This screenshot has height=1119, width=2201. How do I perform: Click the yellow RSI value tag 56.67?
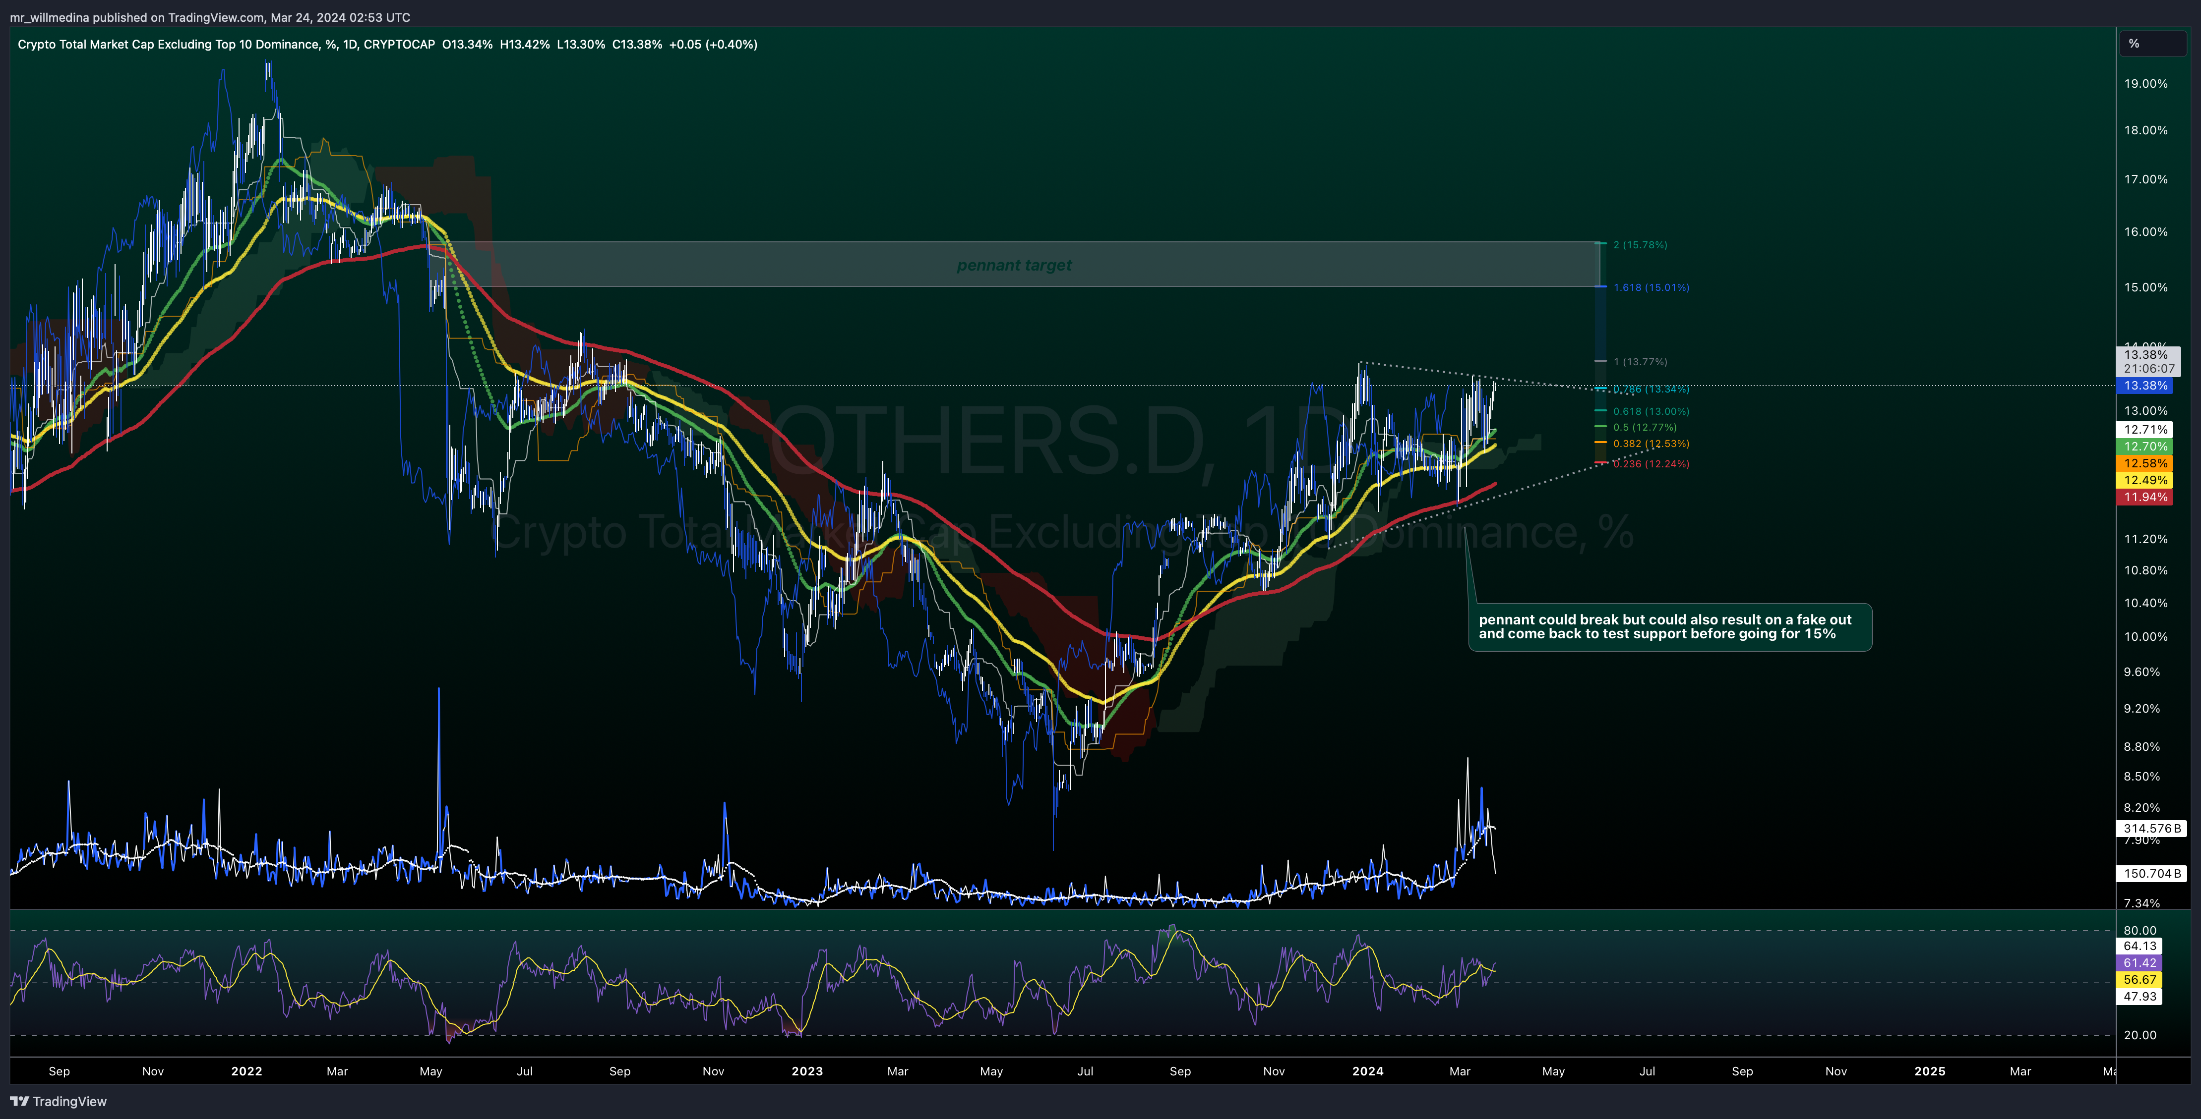[2140, 981]
